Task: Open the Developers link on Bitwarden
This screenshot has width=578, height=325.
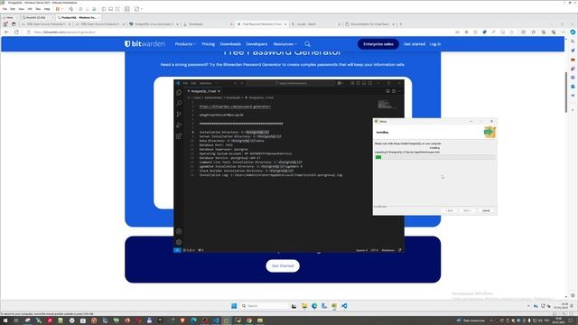Action: 256,44
